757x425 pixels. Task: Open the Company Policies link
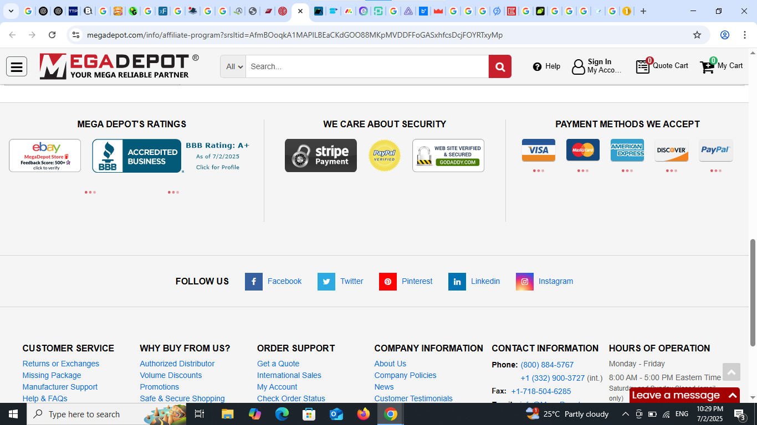click(405, 375)
